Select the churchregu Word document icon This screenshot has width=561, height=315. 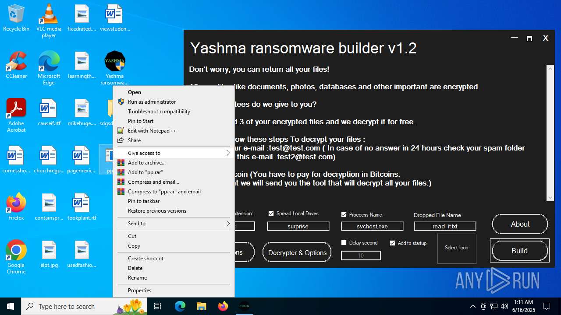pos(49,160)
